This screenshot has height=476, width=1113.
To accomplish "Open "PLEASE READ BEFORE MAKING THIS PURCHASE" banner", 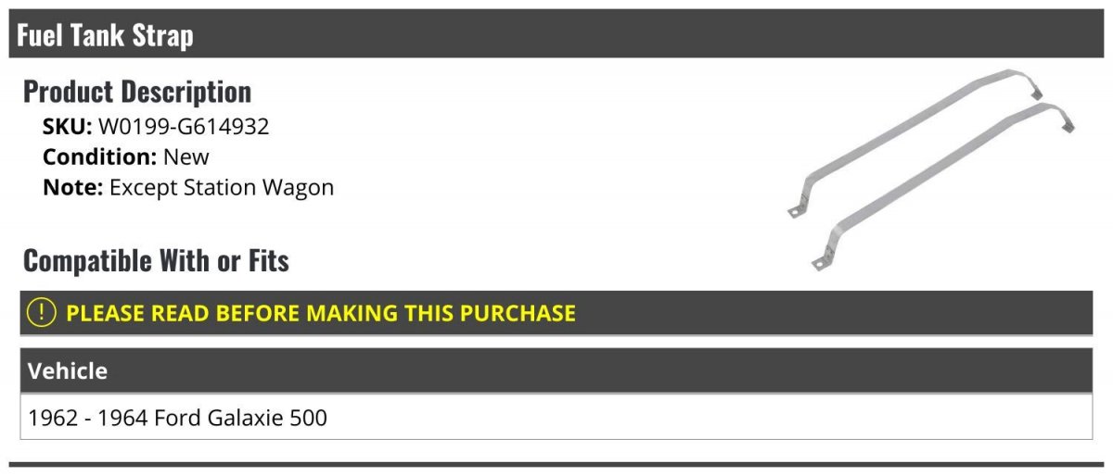I will pos(556,313).
